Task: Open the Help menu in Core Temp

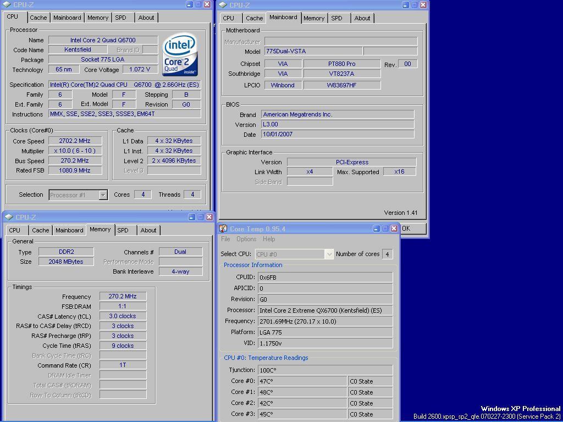Action: point(269,239)
